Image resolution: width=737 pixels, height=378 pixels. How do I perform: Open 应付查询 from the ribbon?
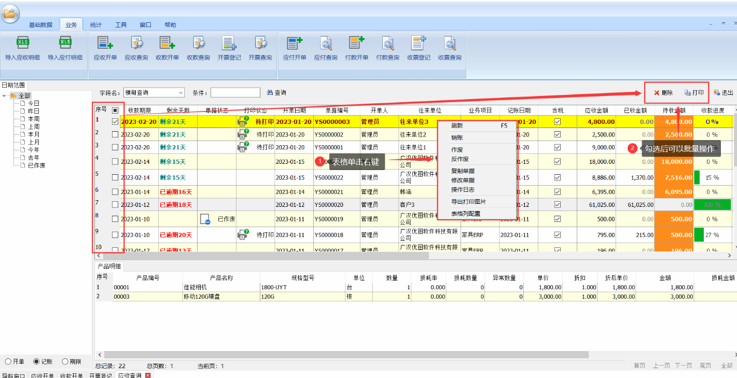326,43
